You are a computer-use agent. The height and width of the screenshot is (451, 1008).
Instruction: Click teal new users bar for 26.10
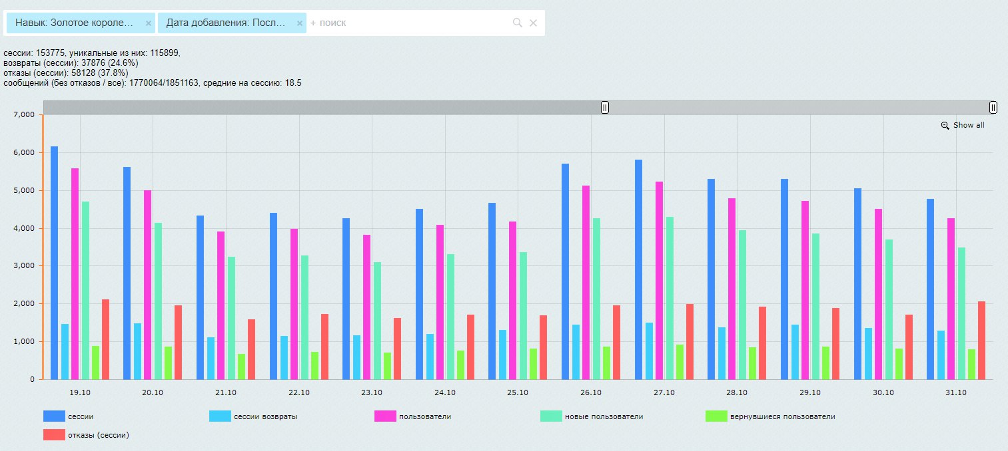point(596,299)
